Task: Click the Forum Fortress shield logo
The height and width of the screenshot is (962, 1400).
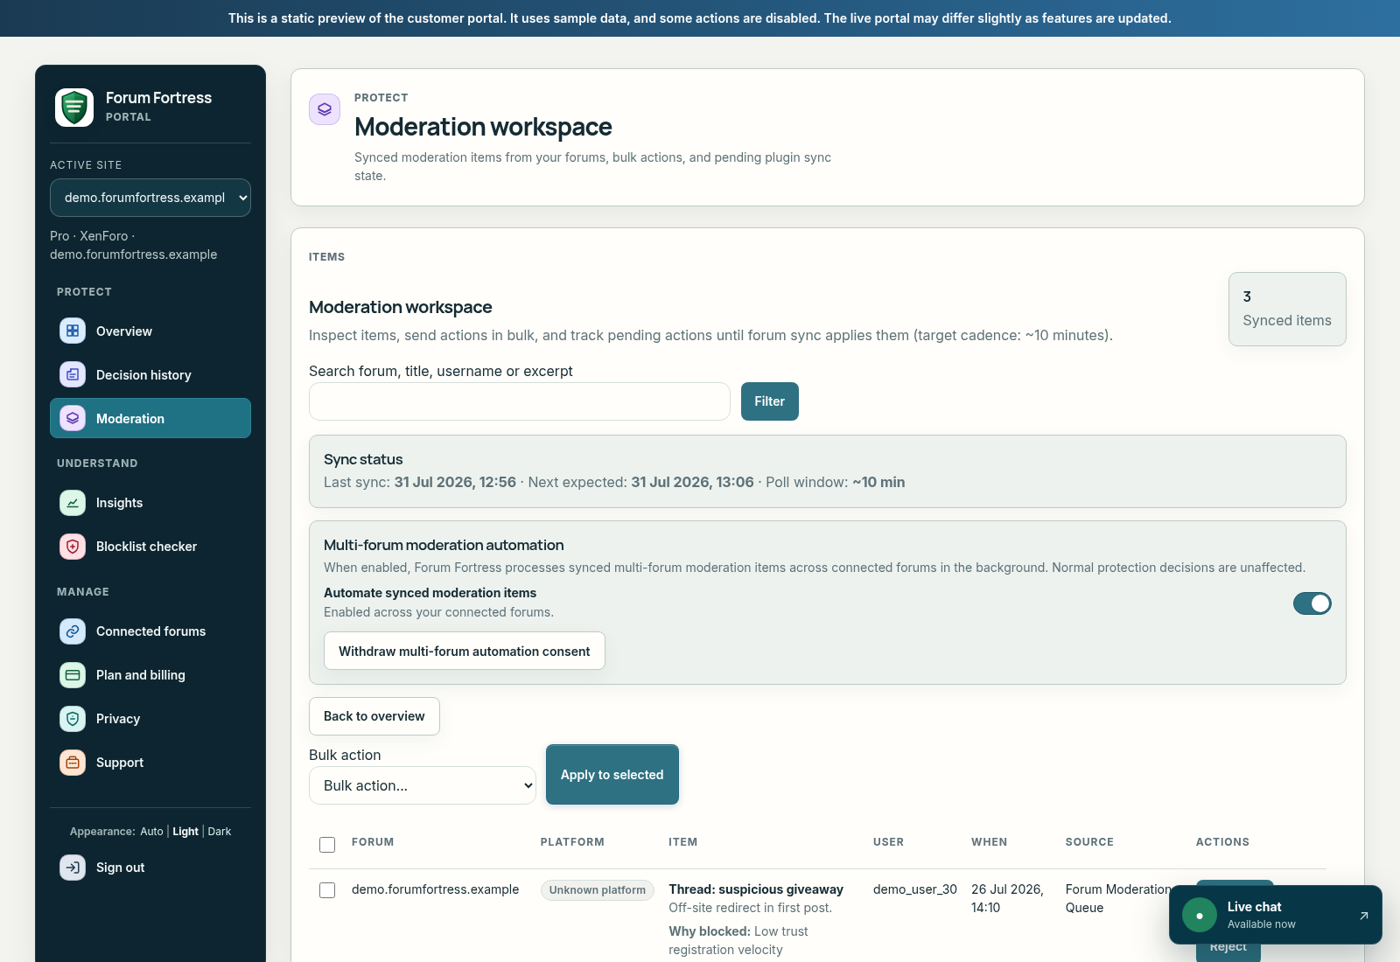Action: [x=74, y=108]
